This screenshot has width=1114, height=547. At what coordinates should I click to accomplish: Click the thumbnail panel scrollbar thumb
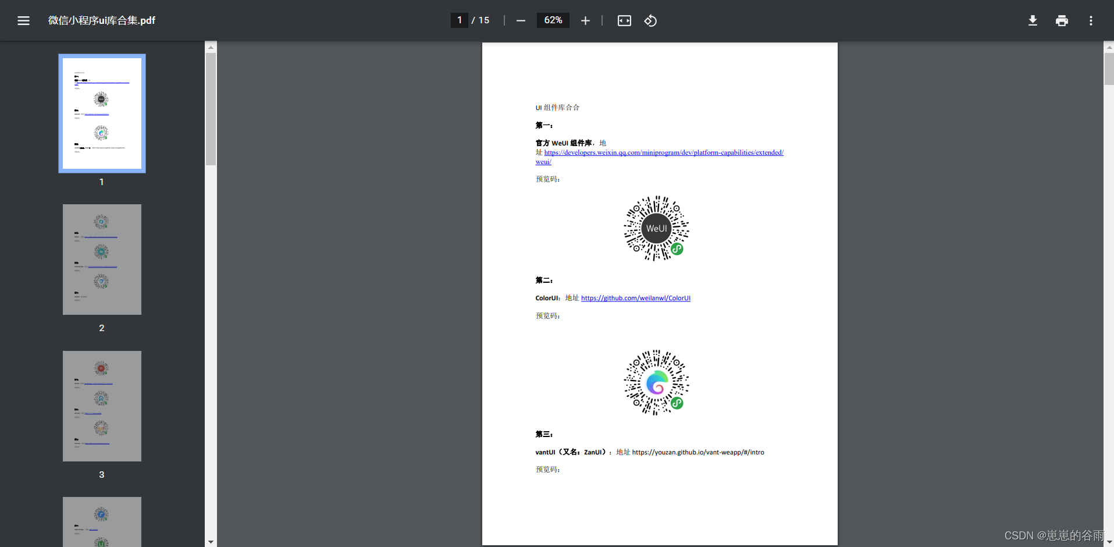[211, 109]
